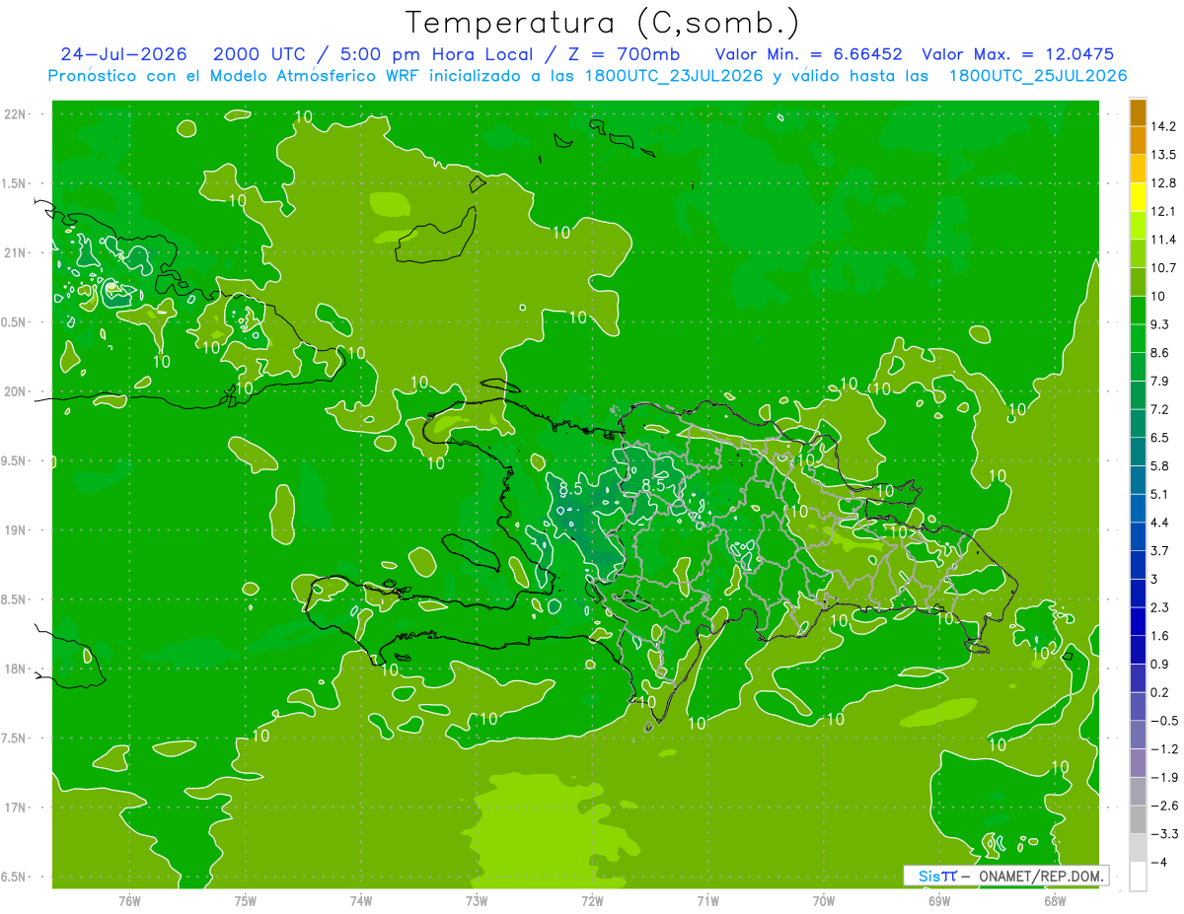Click the 'Valor Min. = 6.66452' readout
The image size is (1184, 914).
click(x=808, y=54)
